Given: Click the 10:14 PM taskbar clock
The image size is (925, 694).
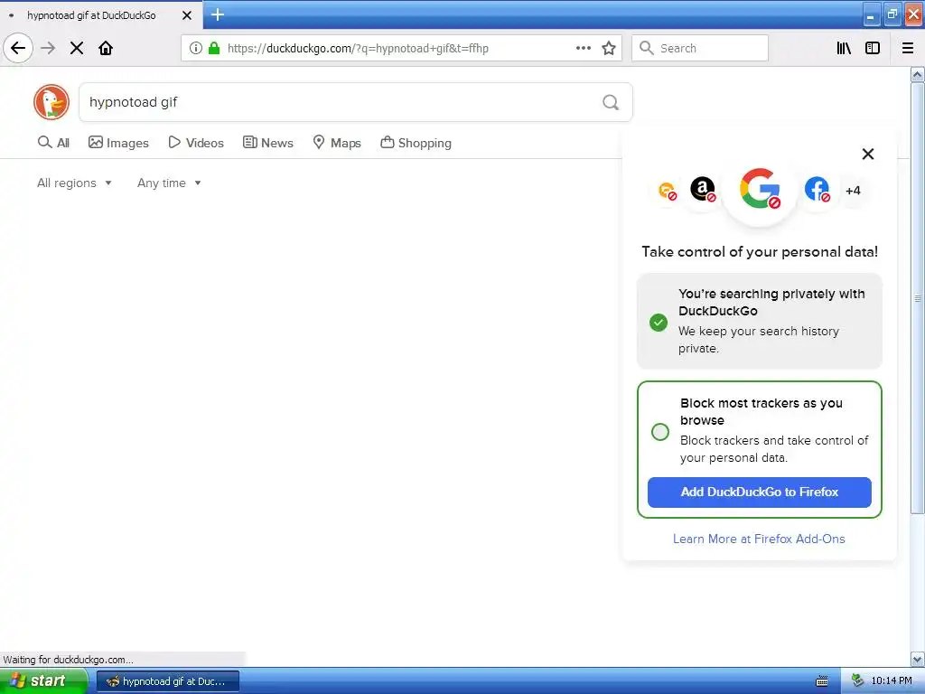Looking at the screenshot, I should point(892,681).
